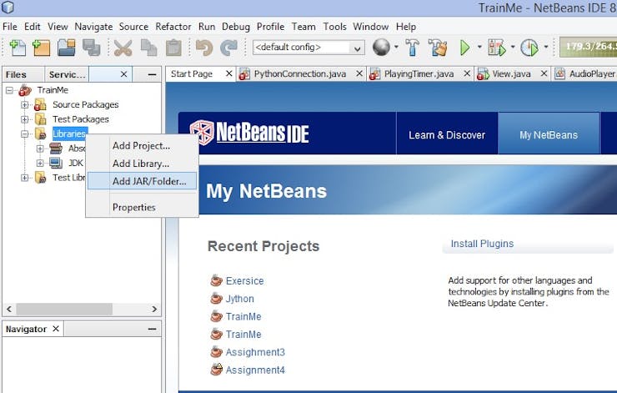Collapse the Libraries node

pos(24,134)
